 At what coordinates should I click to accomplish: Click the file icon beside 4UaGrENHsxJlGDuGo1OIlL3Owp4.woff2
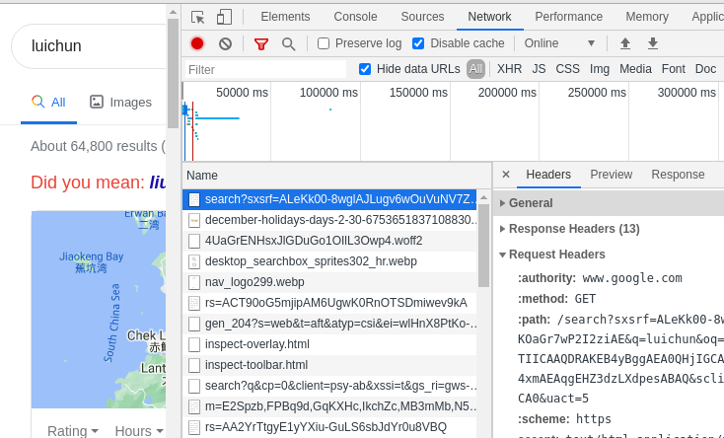pos(194,241)
